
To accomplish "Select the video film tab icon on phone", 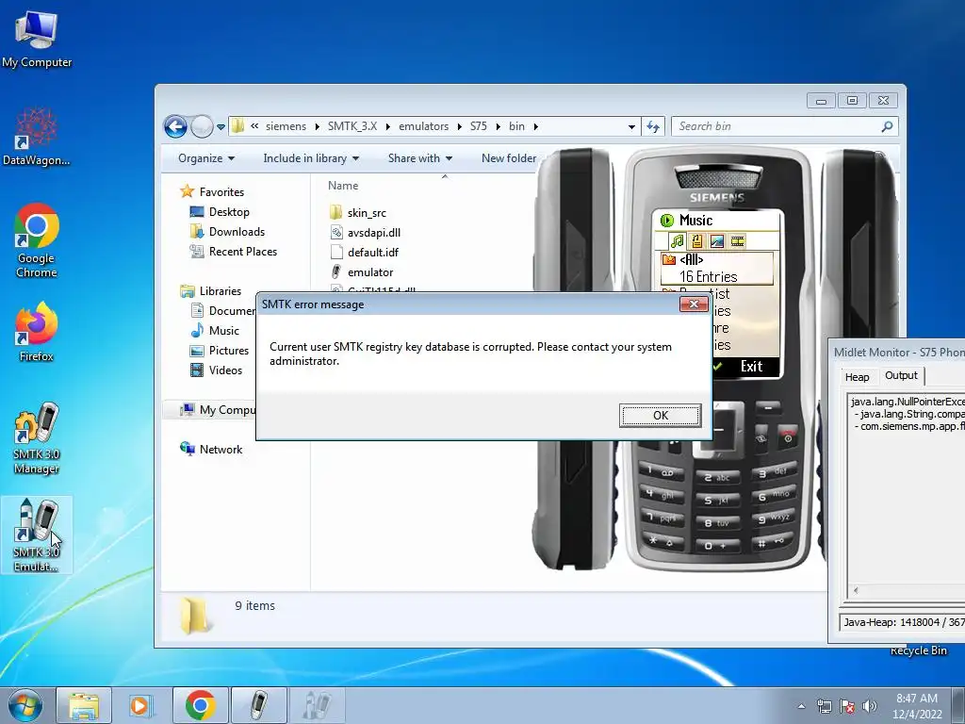I will tap(737, 241).
